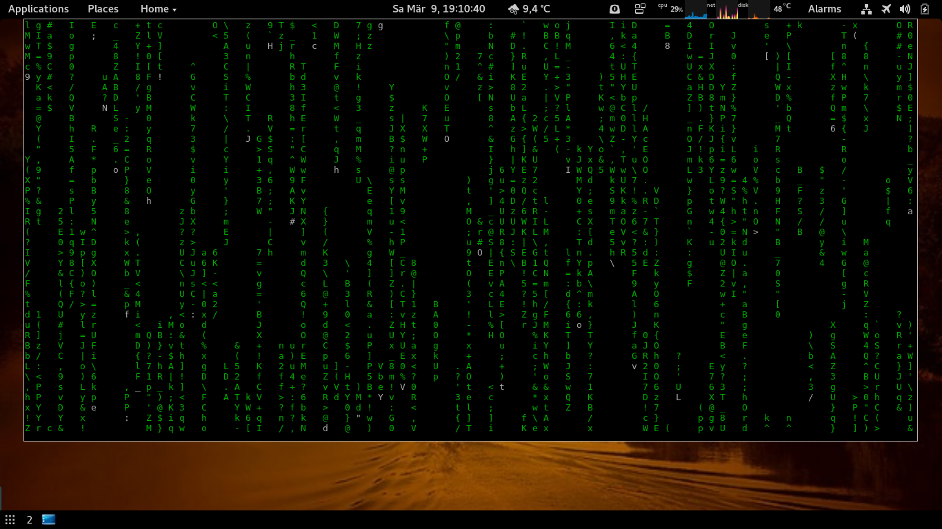Toggle the airplane mode icon

pos(886,9)
